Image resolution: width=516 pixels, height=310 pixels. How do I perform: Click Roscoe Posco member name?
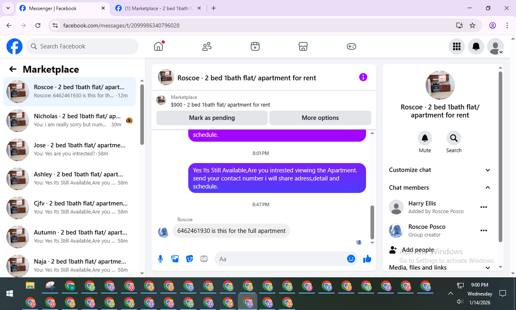click(427, 227)
